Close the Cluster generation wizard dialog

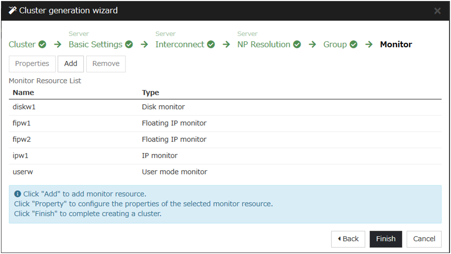tap(437, 11)
